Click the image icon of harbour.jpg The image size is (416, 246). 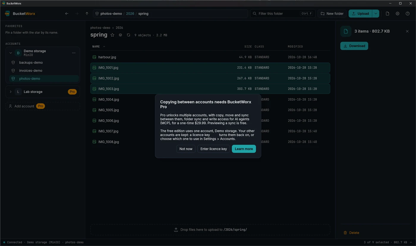[94, 57]
